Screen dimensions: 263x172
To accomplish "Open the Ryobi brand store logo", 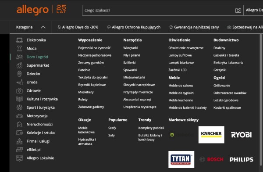I will click(x=242, y=135).
